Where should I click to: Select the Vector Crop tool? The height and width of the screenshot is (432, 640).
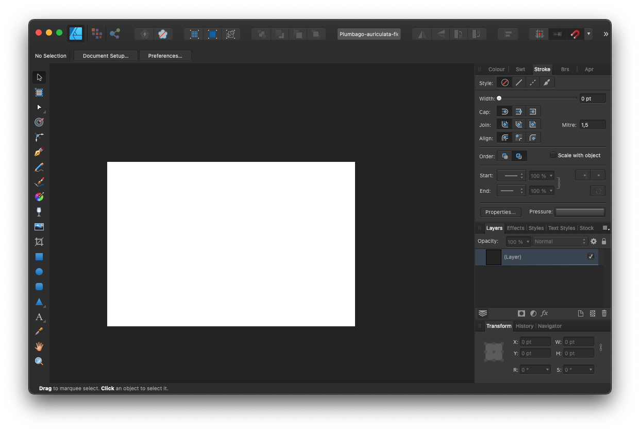(39, 241)
